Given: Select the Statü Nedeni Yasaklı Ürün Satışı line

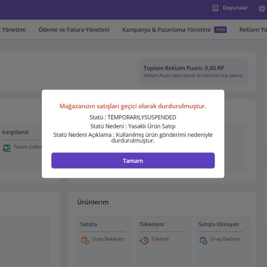Looking at the screenshot, I should 133,126.
